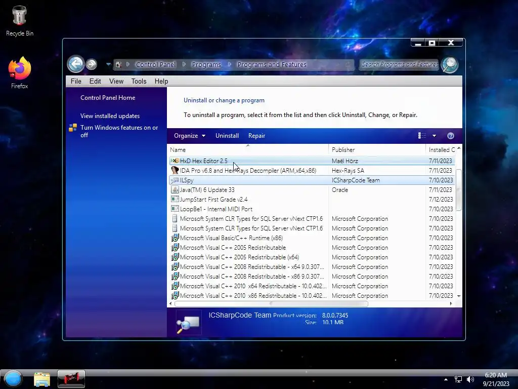
Task: Click Visual C++ 2008 Redistributable x64 icon
Action: click(175, 266)
